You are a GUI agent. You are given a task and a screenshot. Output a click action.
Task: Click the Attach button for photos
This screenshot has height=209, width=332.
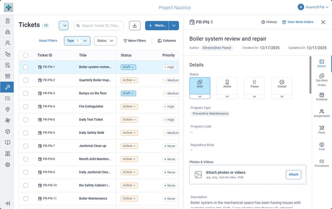pos(293,174)
